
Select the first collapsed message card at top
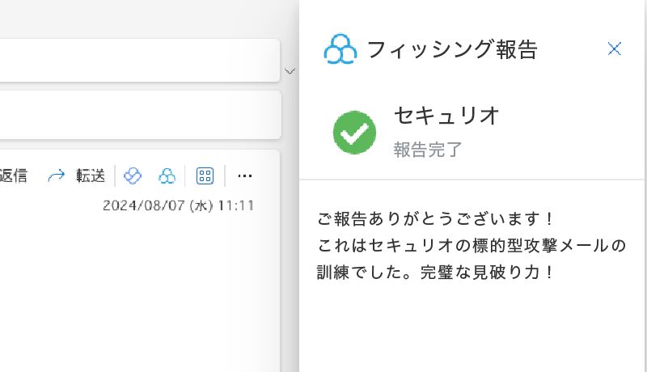click(140, 60)
